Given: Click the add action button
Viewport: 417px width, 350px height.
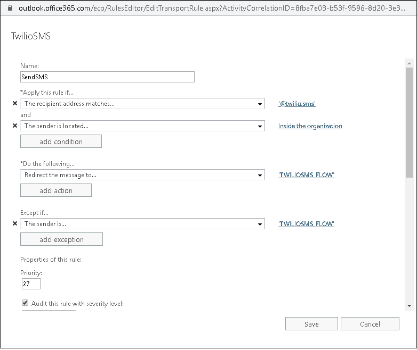Looking at the screenshot, I should [56, 190].
